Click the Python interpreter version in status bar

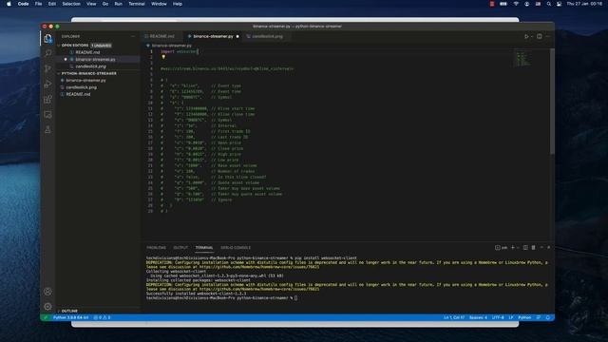(70, 317)
